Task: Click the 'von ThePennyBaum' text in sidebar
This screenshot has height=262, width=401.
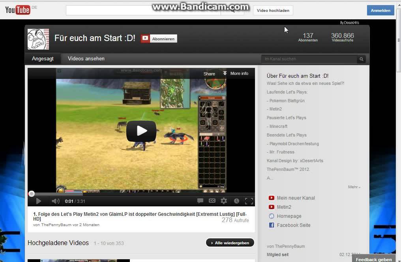Action: [x=286, y=246]
